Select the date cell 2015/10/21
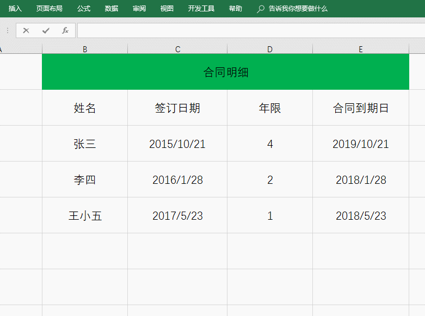Viewport: 425px width, 316px height. pos(177,144)
